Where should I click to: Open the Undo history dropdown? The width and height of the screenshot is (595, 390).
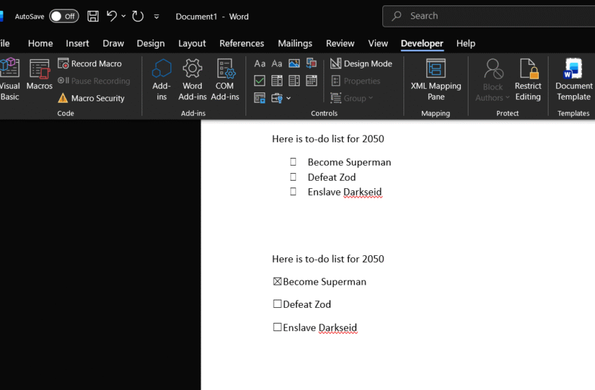124,16
